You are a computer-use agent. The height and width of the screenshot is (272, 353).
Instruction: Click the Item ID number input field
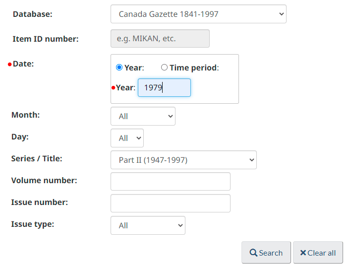[160, 39]
